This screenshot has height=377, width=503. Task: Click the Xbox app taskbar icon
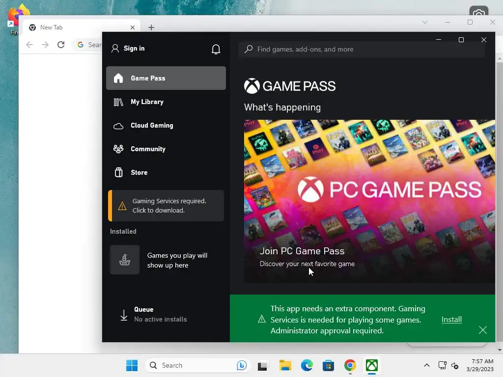coord(371,365)
